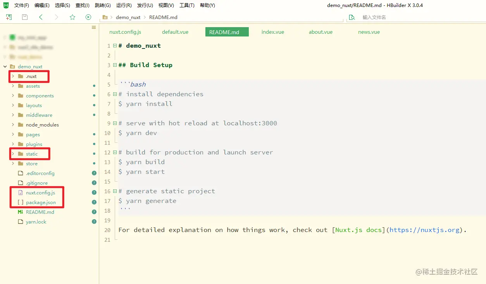Click the yarn.lock file icon
The image size is (486, 284).
click(x=21, y=222)
